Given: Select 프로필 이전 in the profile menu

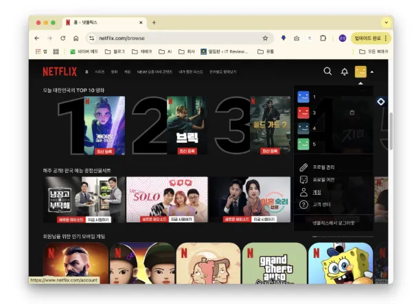Looking at the screenshot, I should tap(323, 180).
